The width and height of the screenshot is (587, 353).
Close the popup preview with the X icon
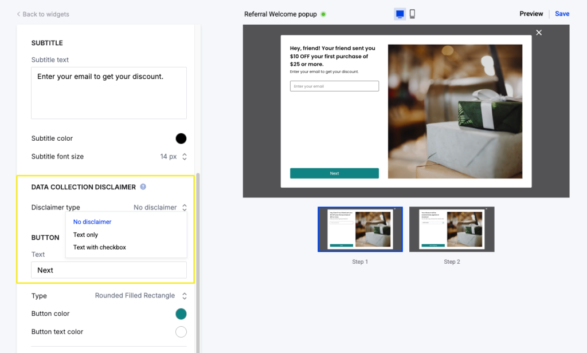point(538,33)
